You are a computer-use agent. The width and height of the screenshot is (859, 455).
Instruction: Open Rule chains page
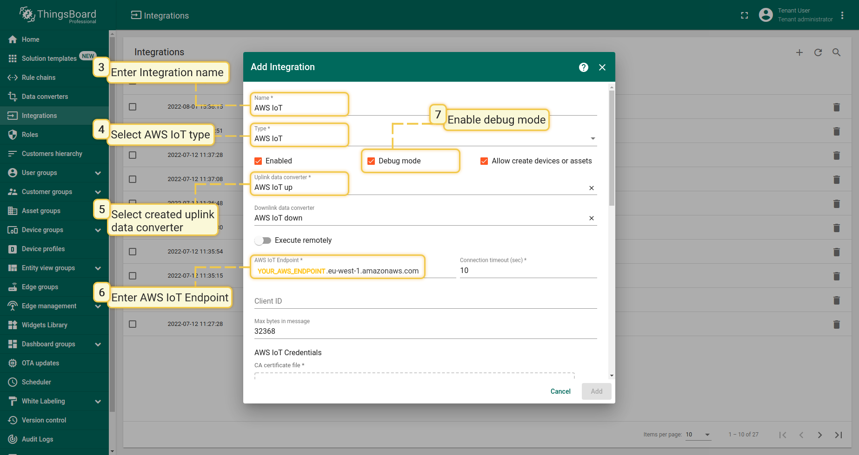(54, 78)
